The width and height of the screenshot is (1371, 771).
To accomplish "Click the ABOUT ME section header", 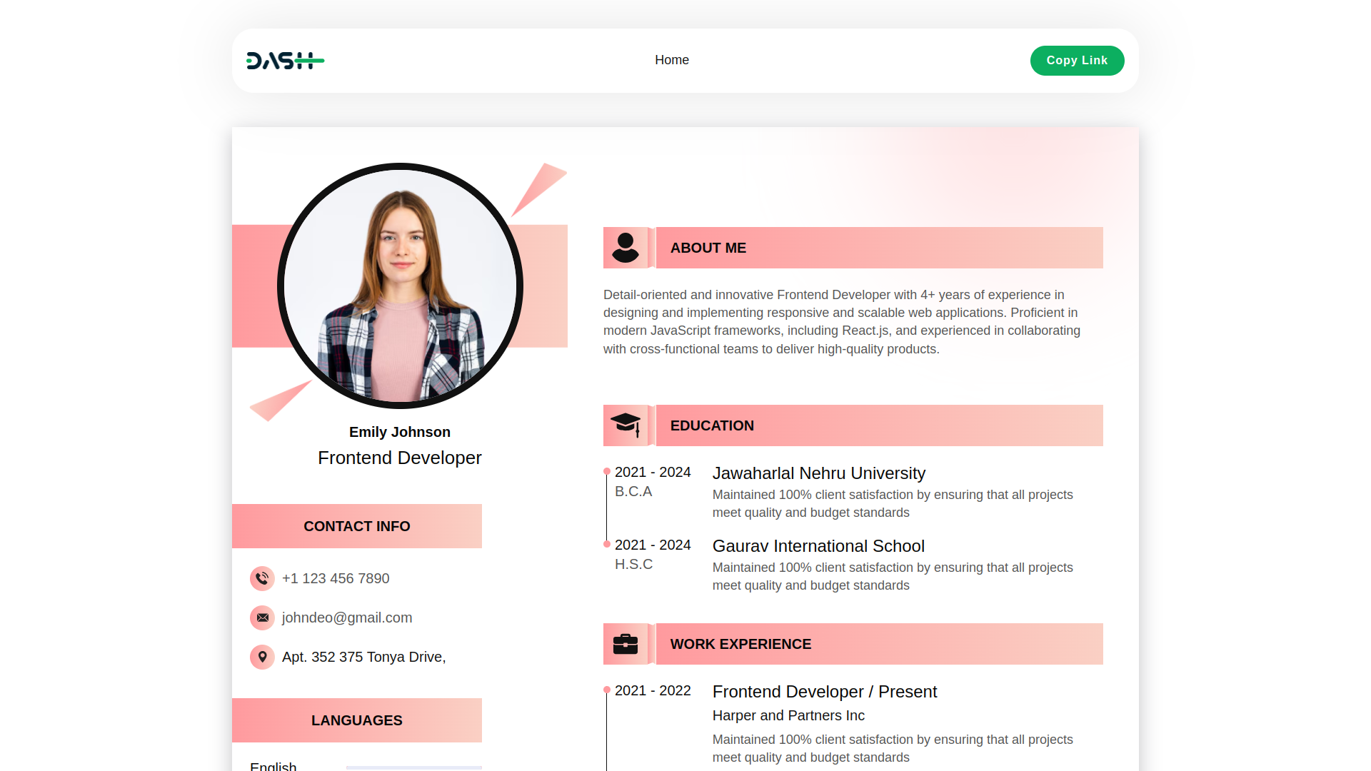I will coord(853,248).
